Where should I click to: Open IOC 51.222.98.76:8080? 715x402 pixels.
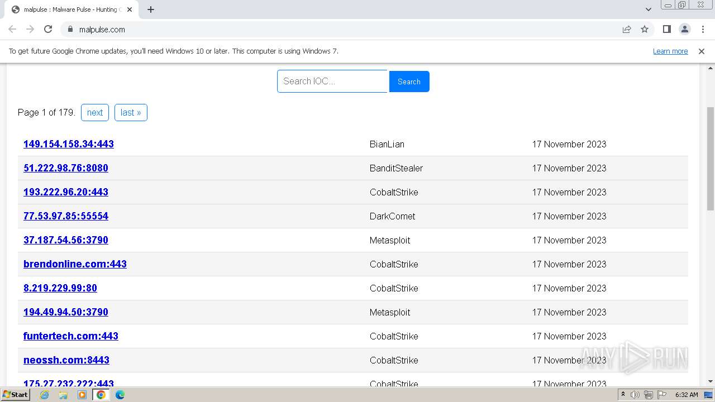[66, 168]
